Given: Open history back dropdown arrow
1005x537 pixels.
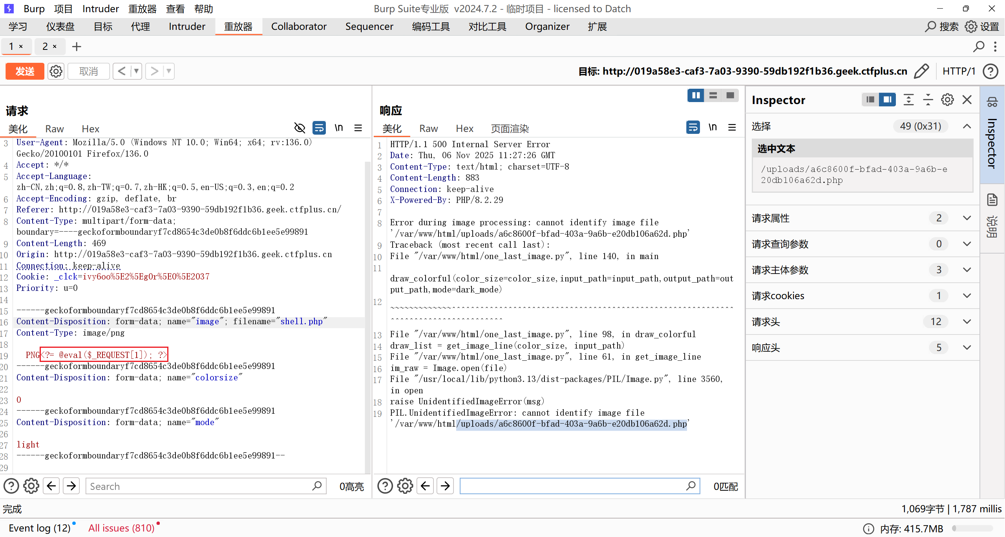Looking at the screenshot, I should [x=136, y=71].
